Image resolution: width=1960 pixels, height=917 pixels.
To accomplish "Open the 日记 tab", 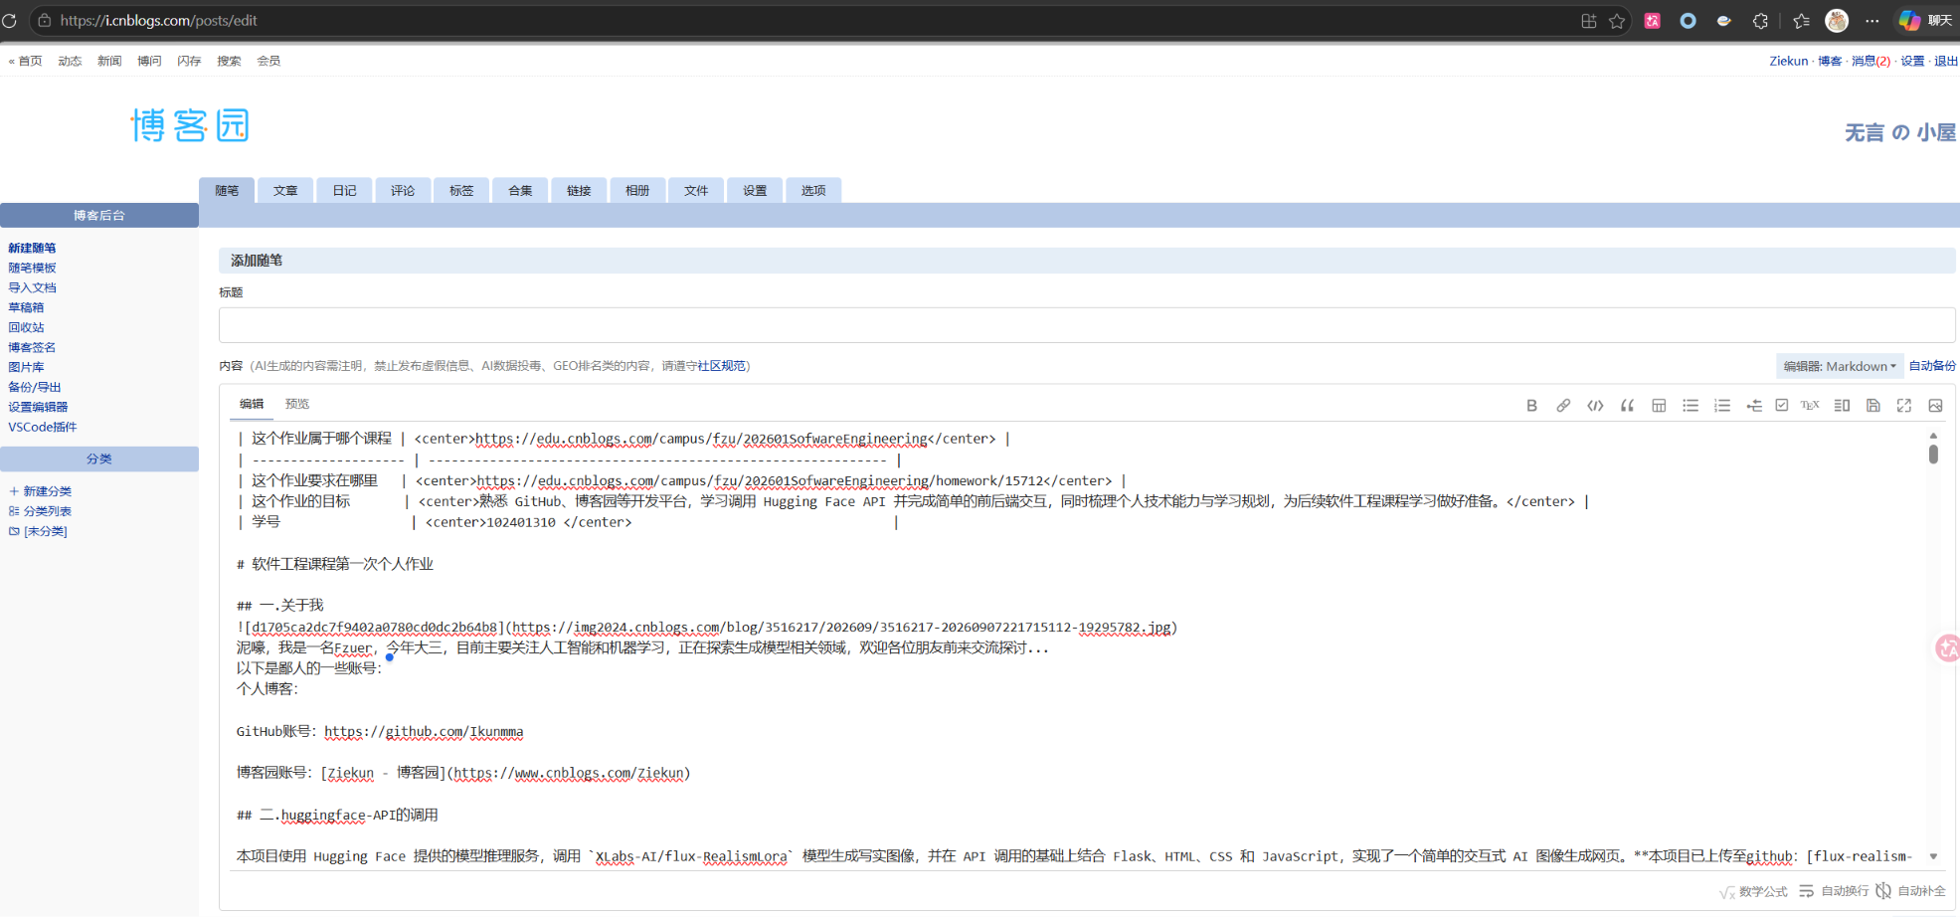I will click(344, 191).
